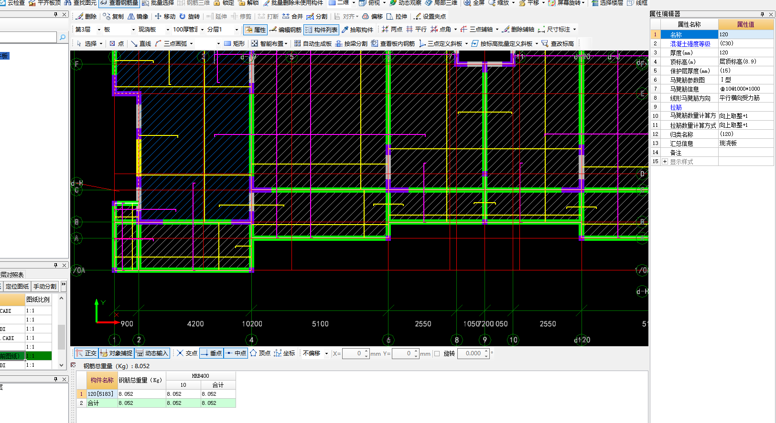Click the X offset input field
This screenshot has height=423, width=776.
pyautogui.click(x=356, y=353)
